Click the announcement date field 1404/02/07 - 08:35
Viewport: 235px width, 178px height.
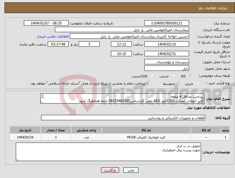[46, 23]
